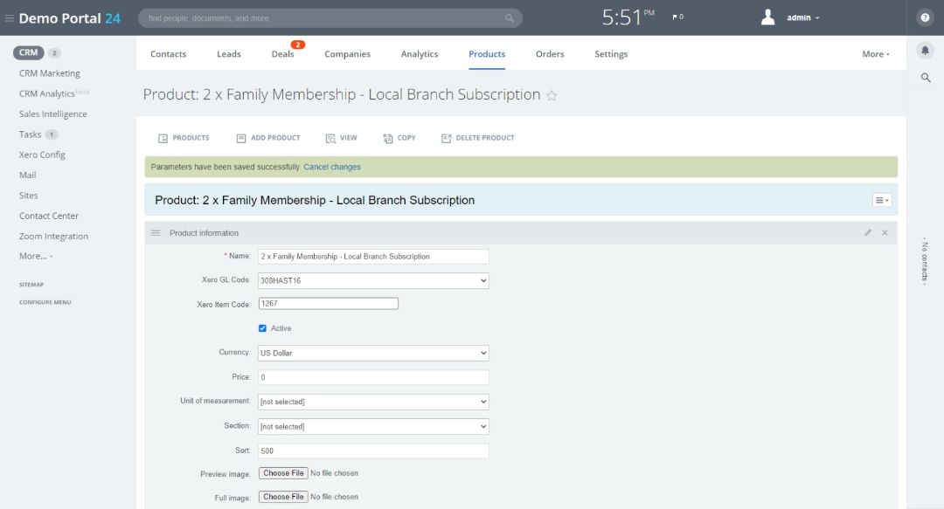Open the form layout menu button
This screenshot has height=509, width=944.
pyautogui.click(x=882, y=200)
